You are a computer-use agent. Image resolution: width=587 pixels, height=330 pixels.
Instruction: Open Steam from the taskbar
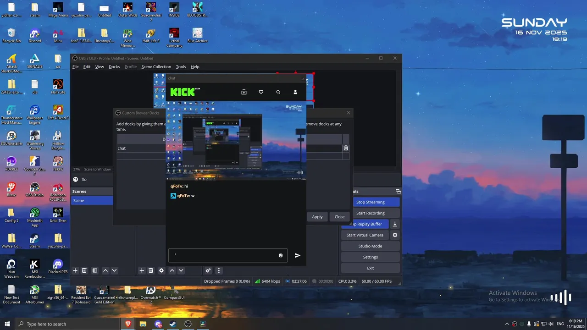(x=173, y=324)
